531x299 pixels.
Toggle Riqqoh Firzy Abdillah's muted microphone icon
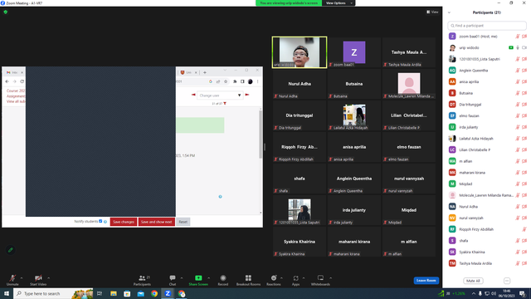coord(524,229)
